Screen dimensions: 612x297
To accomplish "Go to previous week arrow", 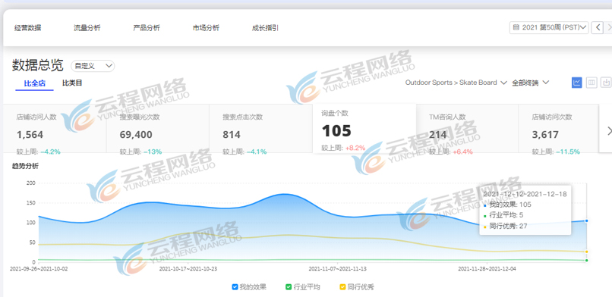I will coord(597,27).
